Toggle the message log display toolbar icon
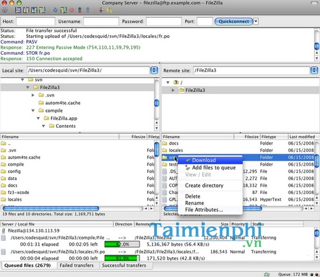 pos(18,10)
